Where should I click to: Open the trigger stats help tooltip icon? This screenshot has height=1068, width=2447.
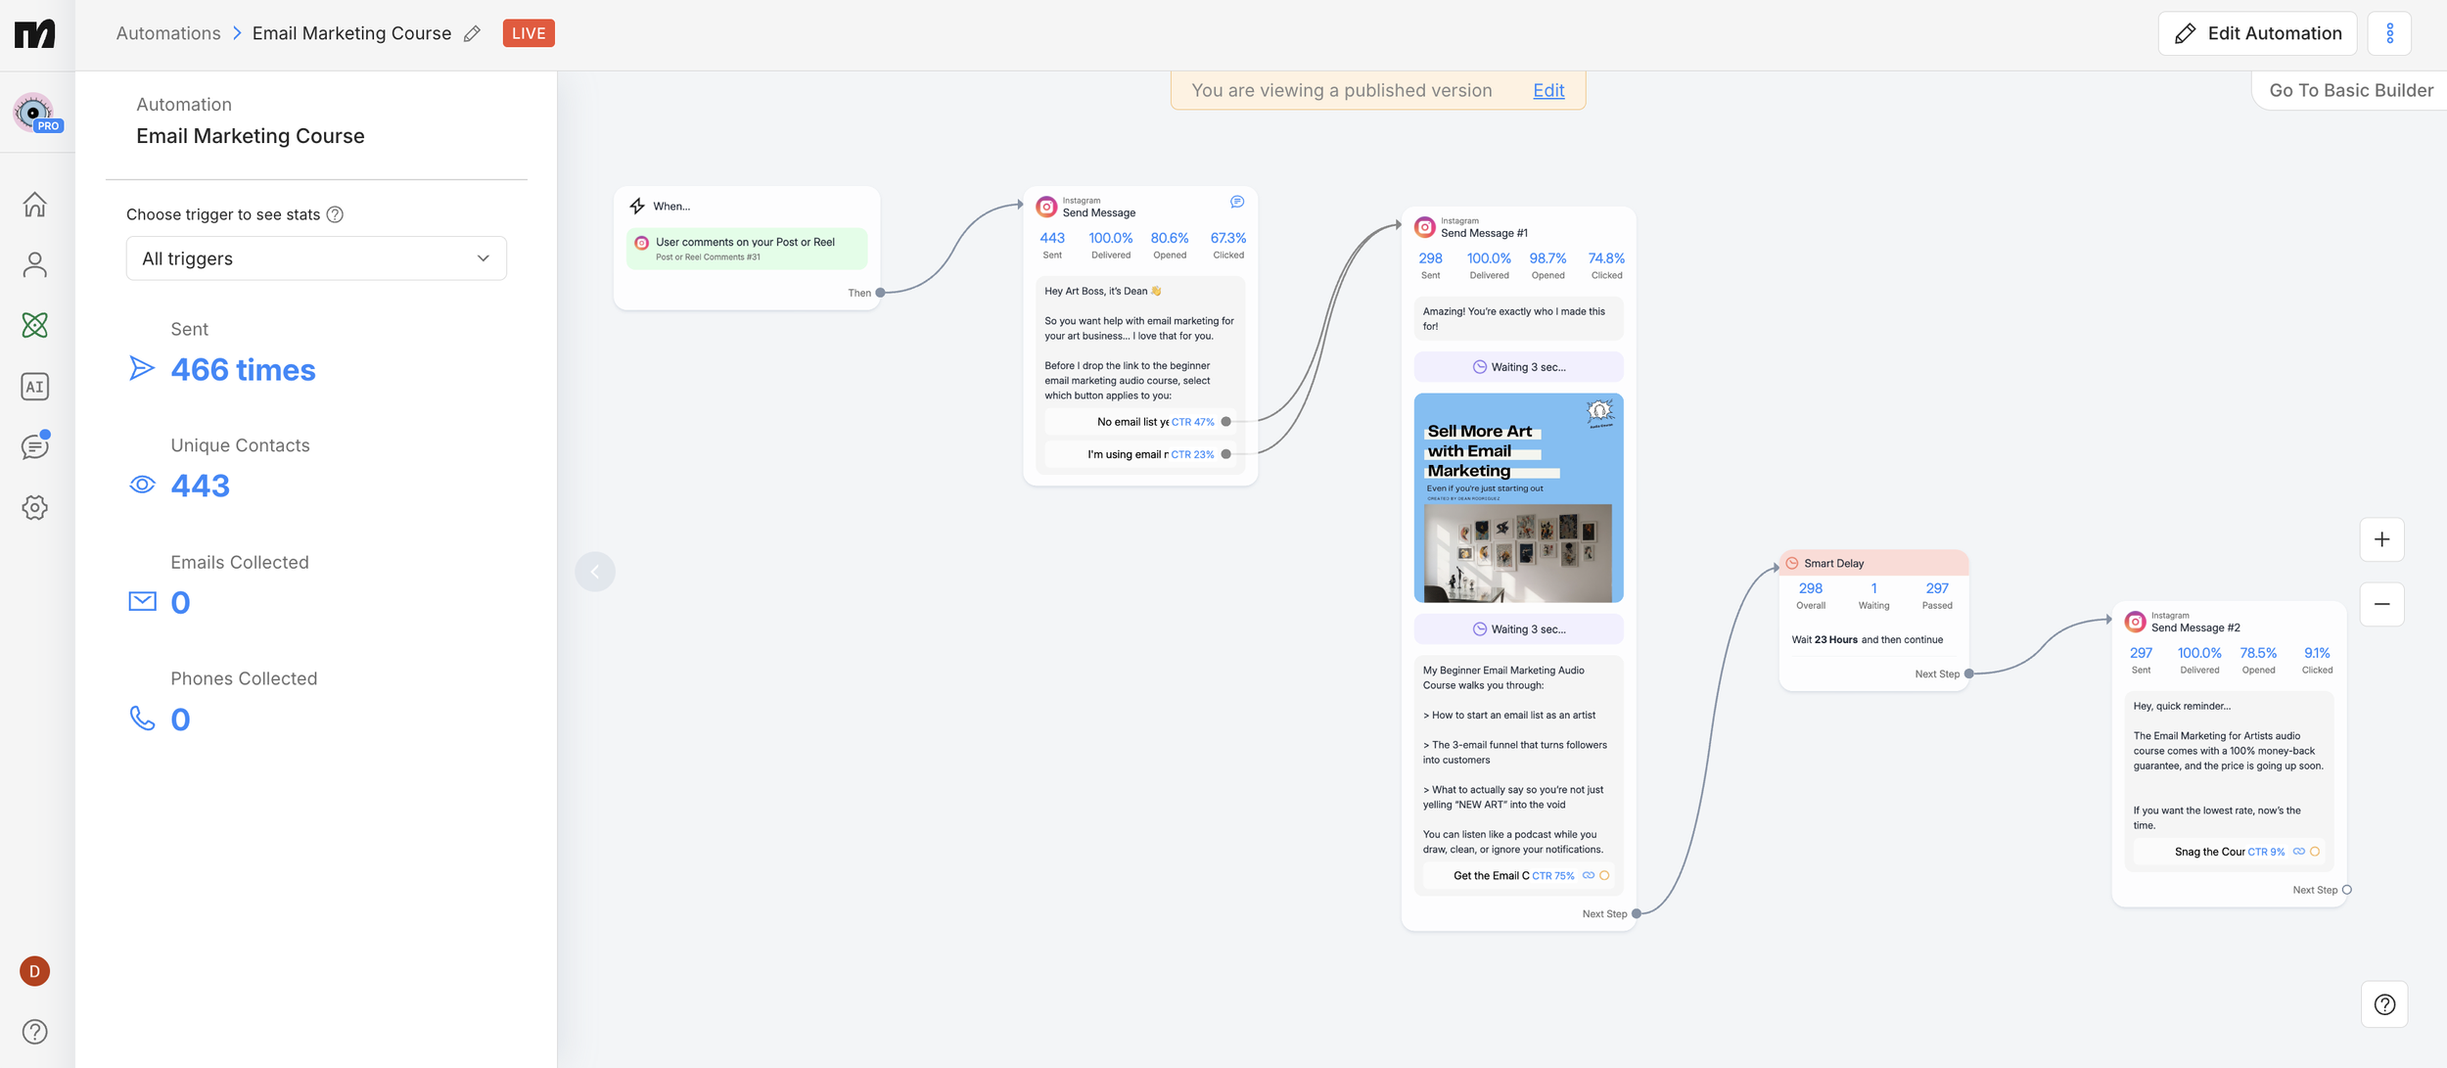336,214
